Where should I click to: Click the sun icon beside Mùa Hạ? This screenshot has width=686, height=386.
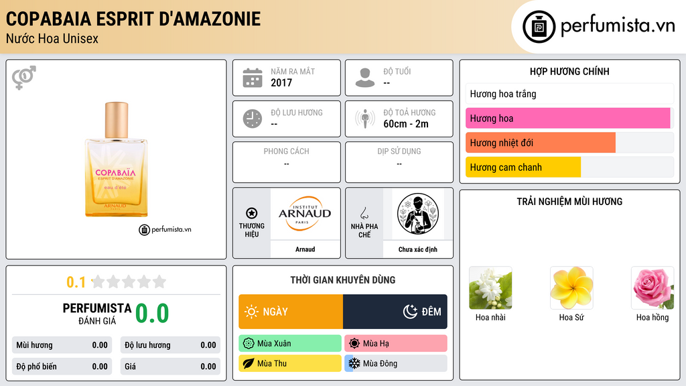354,344
